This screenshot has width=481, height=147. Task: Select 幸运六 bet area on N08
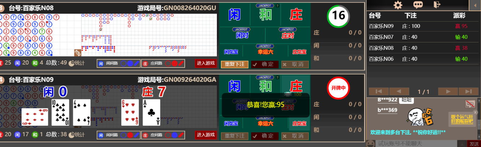(265, 51)
